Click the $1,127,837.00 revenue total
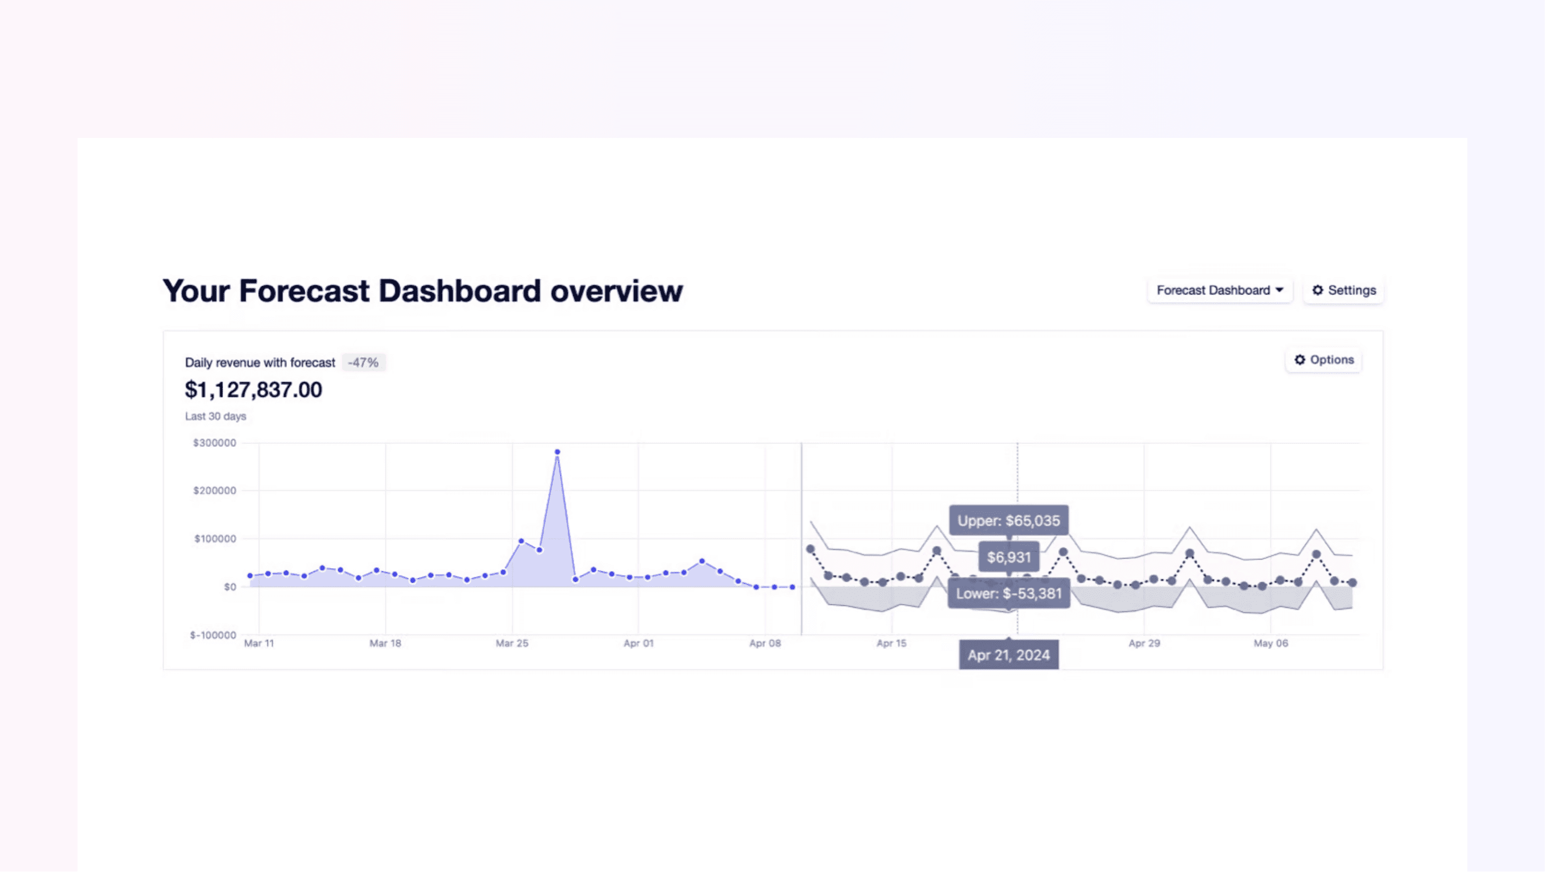This screenshot has width=1546, height=872. point(253,390)
